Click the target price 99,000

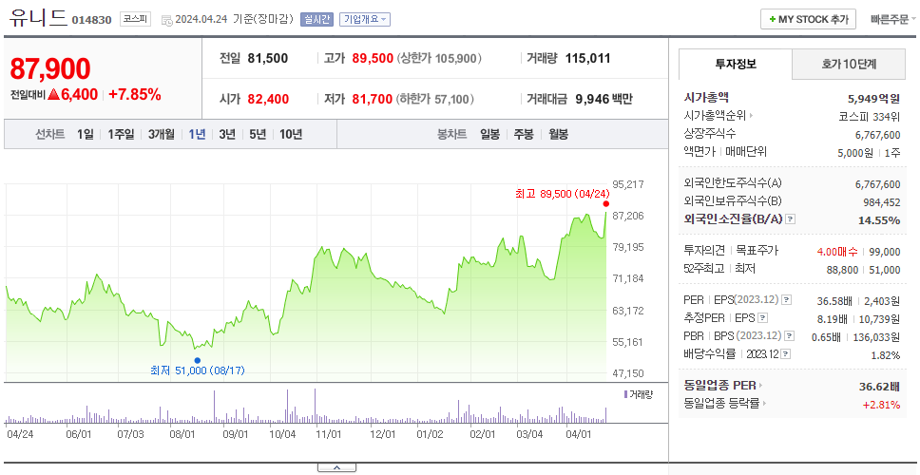[884, 252]
